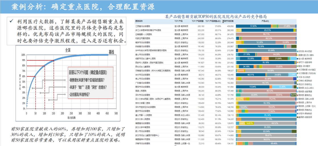Click the 顺达欣-安徽安业 legend dot
The width and height of the screenshot is (318, 146).
[x=298, y=84]
